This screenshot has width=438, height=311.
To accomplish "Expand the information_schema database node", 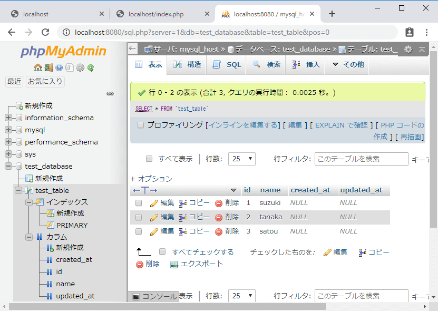I will (8, 118).
